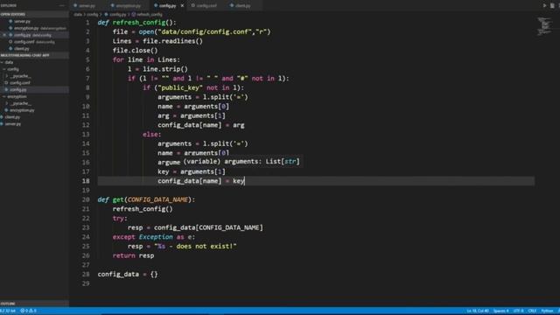Image resolution: width=560 pixels, height=315 pixels.
Task: Select the config.py tab
Action: tap(167, 6)
